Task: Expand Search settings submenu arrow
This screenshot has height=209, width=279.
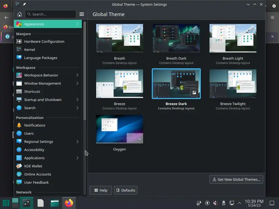Action: (77, 108)
